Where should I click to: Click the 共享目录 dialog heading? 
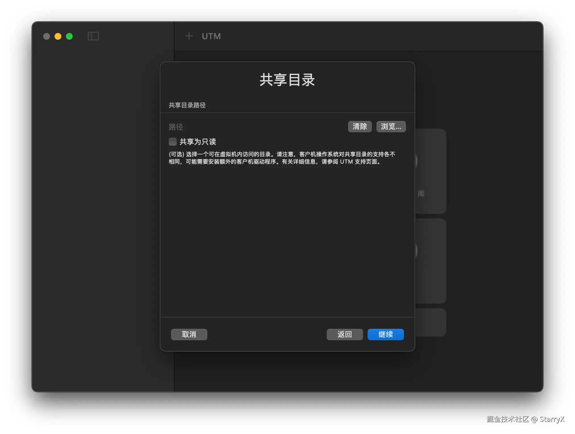[x=287, y=80]
